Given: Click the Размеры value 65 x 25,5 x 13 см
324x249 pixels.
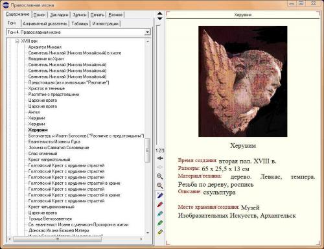Looking at the screenshot, I should [226, 169].
